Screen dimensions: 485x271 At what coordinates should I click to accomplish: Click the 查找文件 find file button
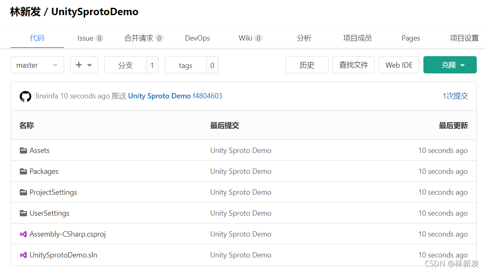coord(353,65)
